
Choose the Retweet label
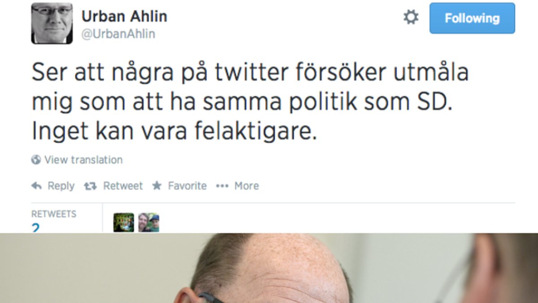tap(123, 186)
